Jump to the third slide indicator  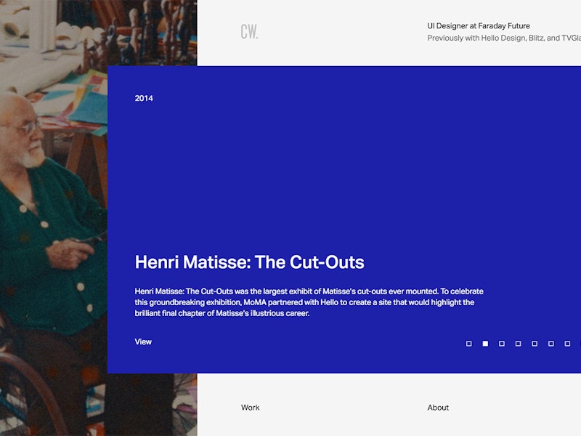pos(502,344)
